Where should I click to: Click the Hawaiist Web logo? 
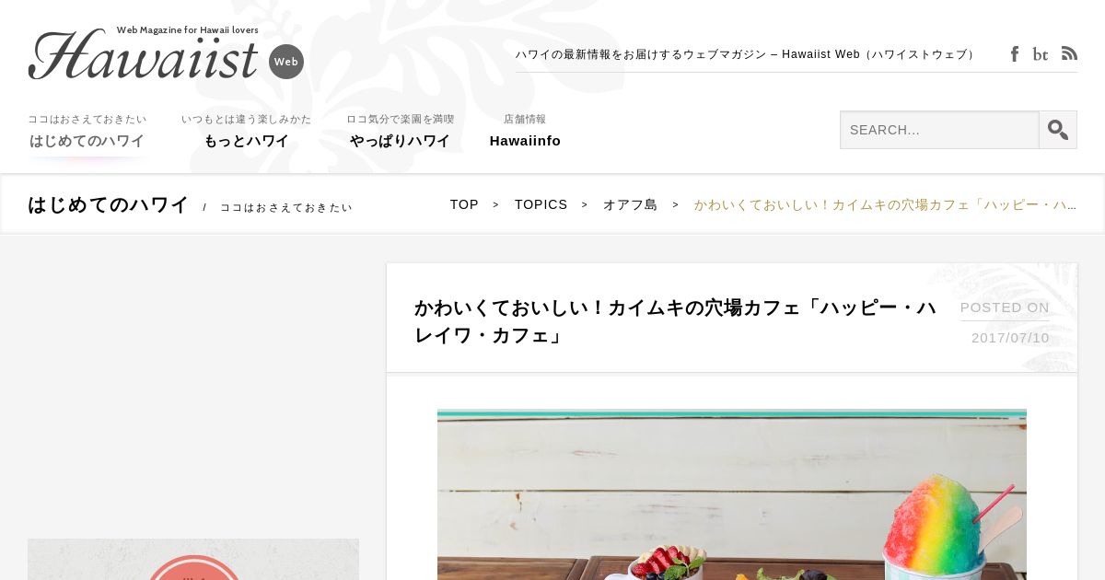coord(144,53)
